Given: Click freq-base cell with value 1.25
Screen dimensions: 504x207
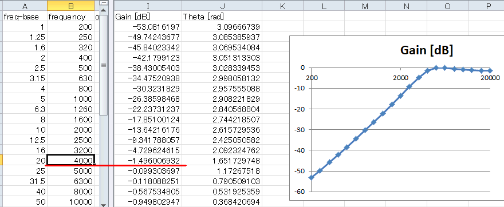Looking at the screenshot, I should (25, 37).
